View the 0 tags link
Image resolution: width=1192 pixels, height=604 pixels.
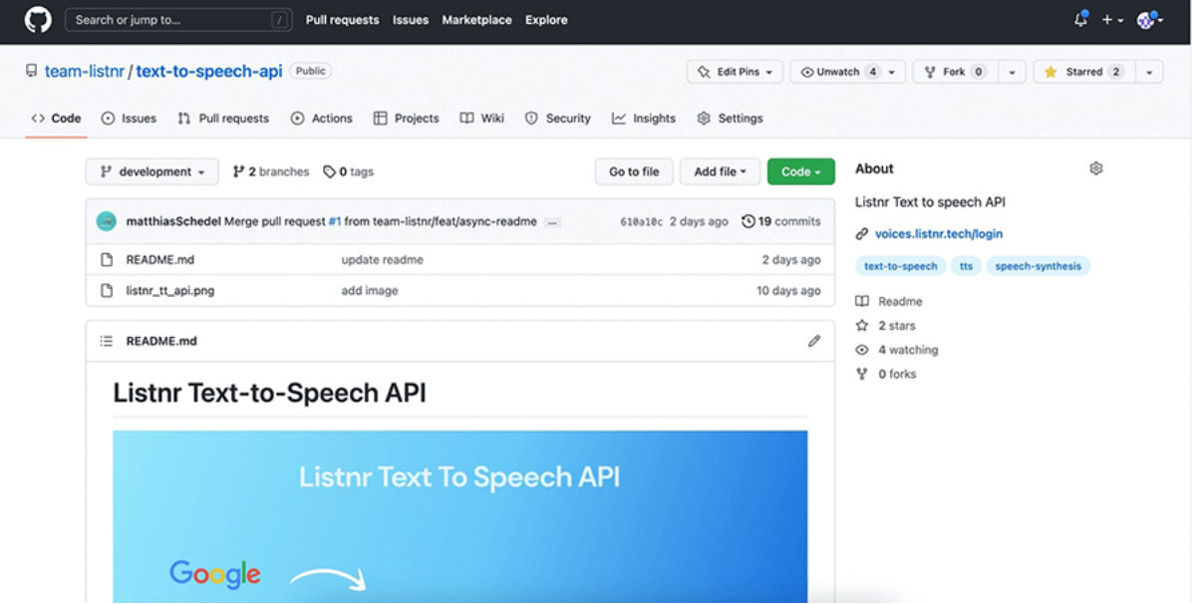coord(348,171)
